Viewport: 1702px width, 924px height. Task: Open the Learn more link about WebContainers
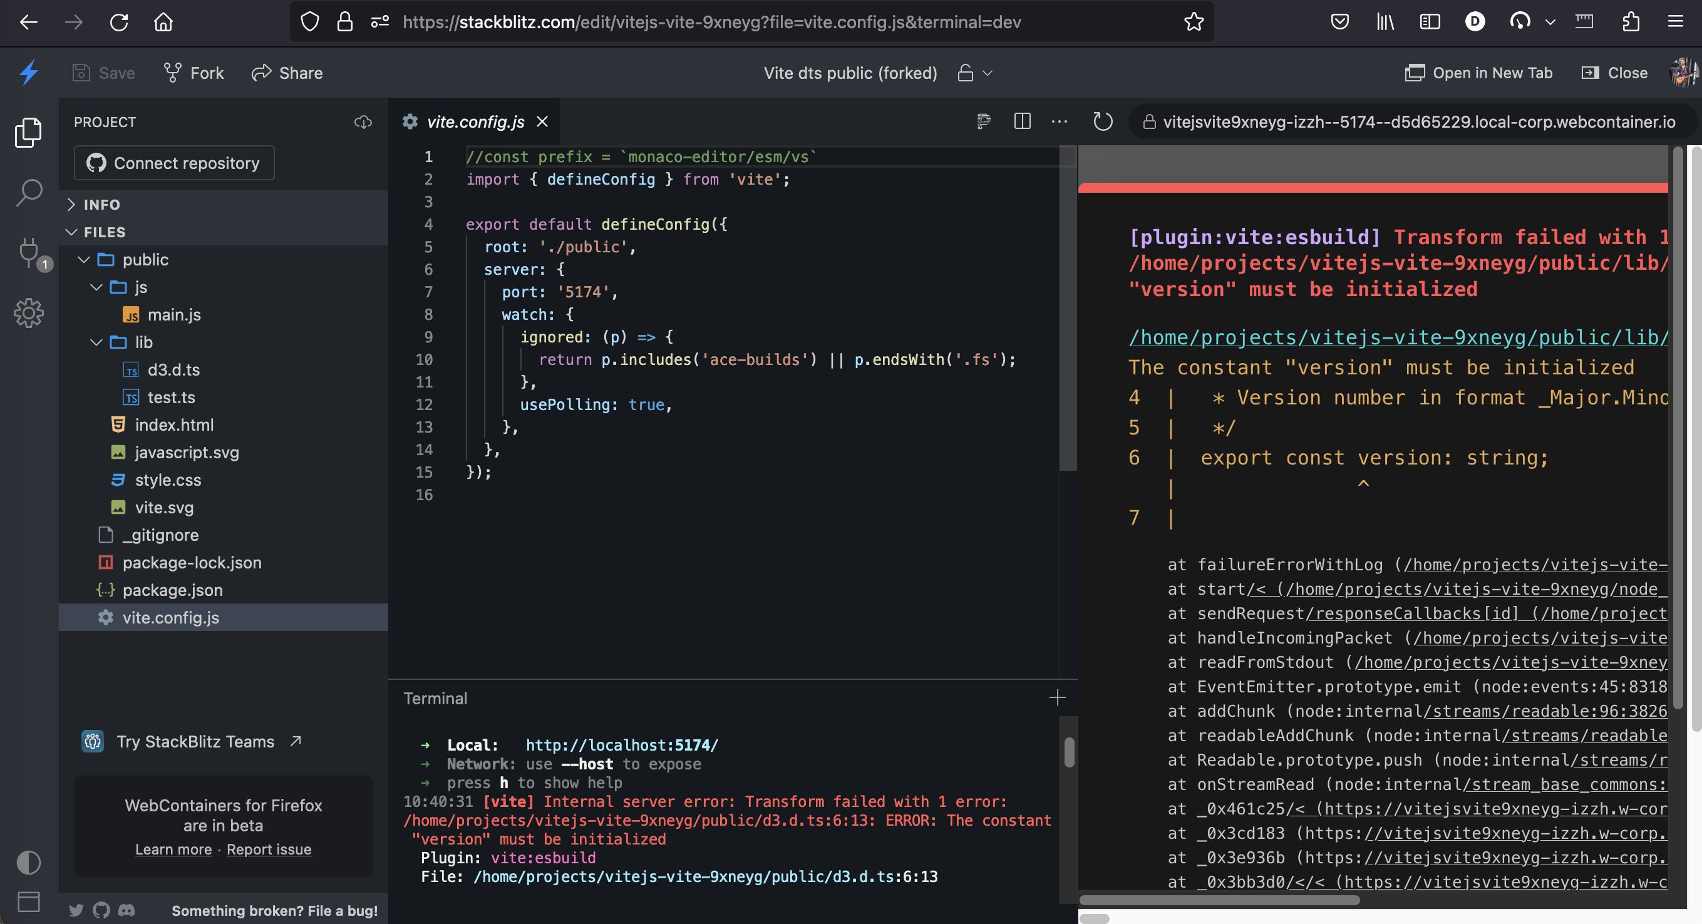point(173,850)
